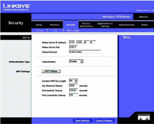Click the Radius Server Port field
154x124 pixels.
click(73, 47)
